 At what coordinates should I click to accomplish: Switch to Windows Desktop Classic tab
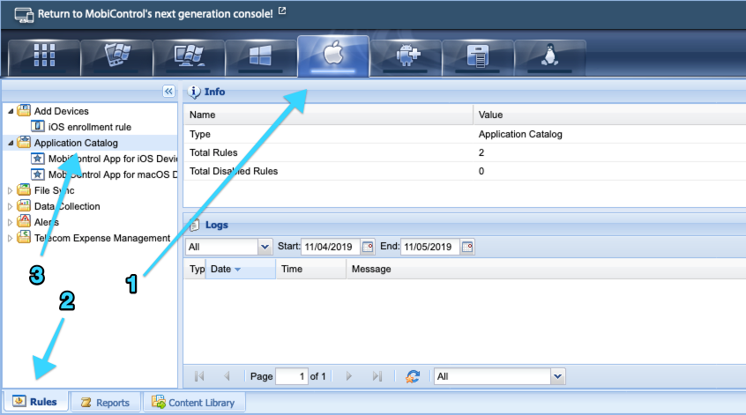(189, 57)
